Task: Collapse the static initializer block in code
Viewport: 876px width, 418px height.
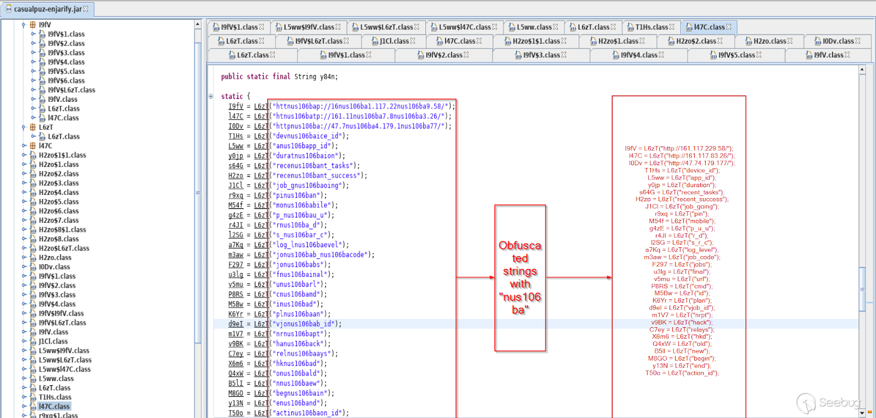Action: pyautogui.click(x=211, y=96)
